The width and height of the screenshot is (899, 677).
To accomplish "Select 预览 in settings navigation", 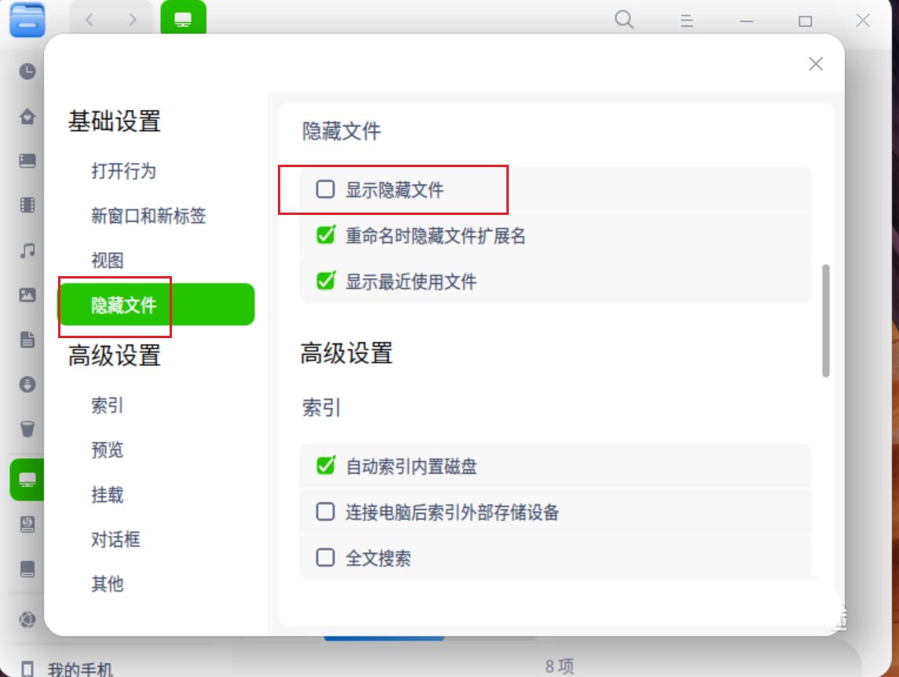I will (108, 450).
